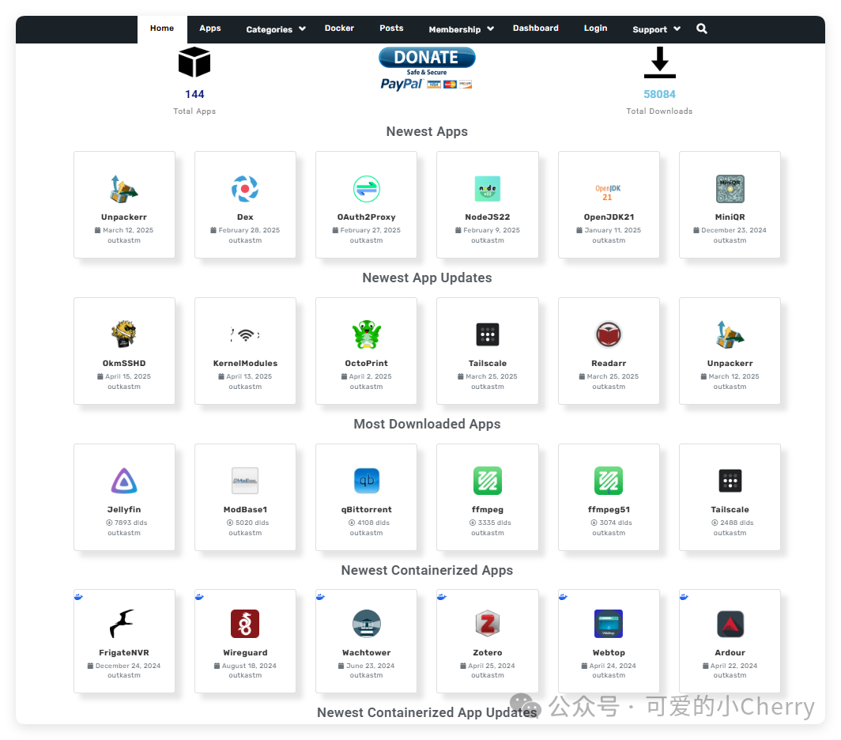The image size is (841, 740).
Task: Open the Dashboard menu item
Action: click(x=535, y=28)
